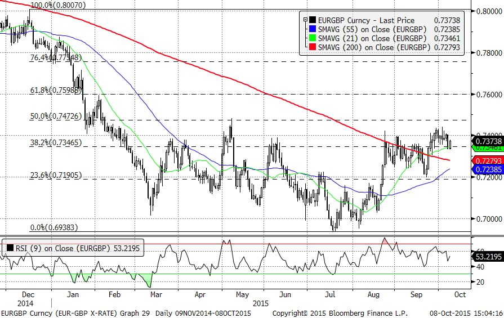Click the Dec month label on time axis
The height and width of the screenshot is (318, 504).
(x=28, y=294)
